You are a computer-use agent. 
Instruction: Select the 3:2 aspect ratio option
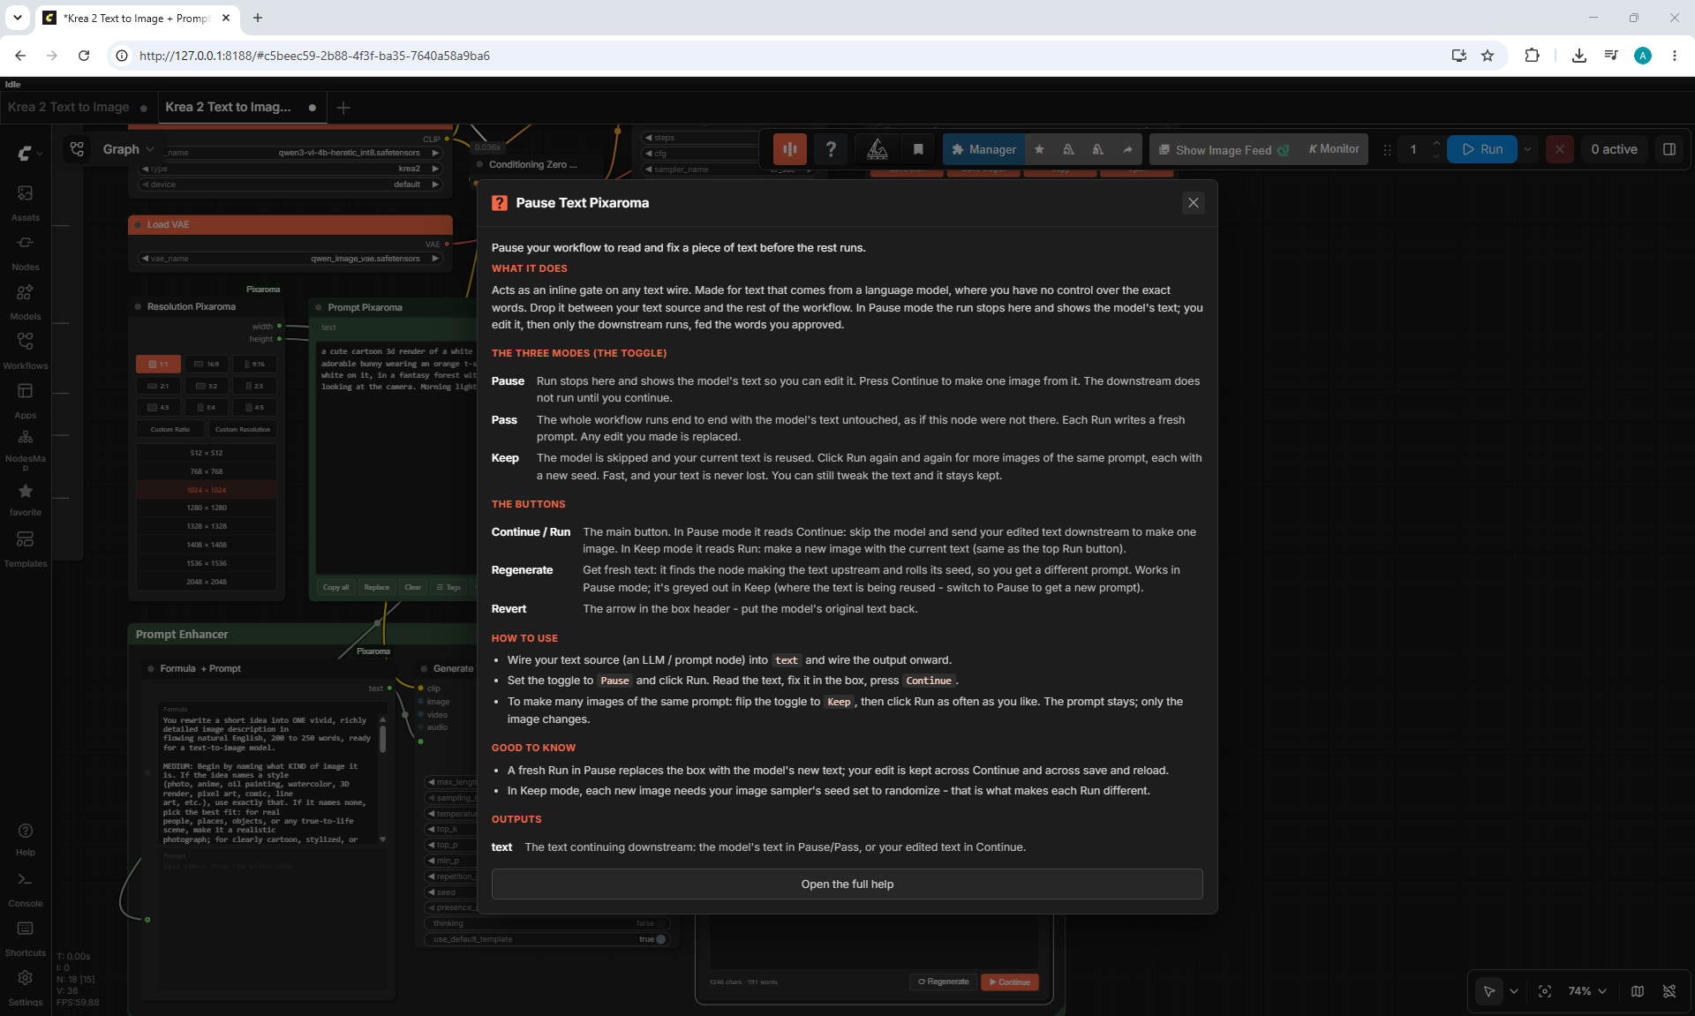(x=207, y=386)
